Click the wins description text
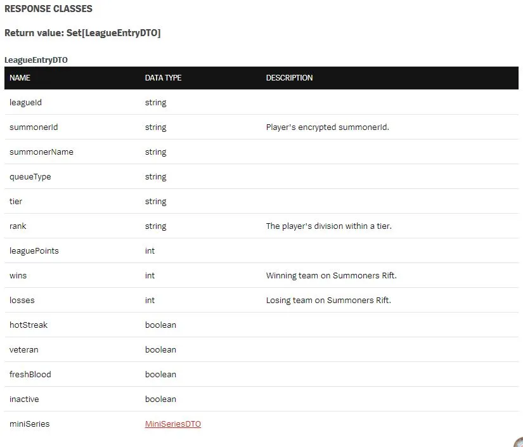 pos(331,276)
